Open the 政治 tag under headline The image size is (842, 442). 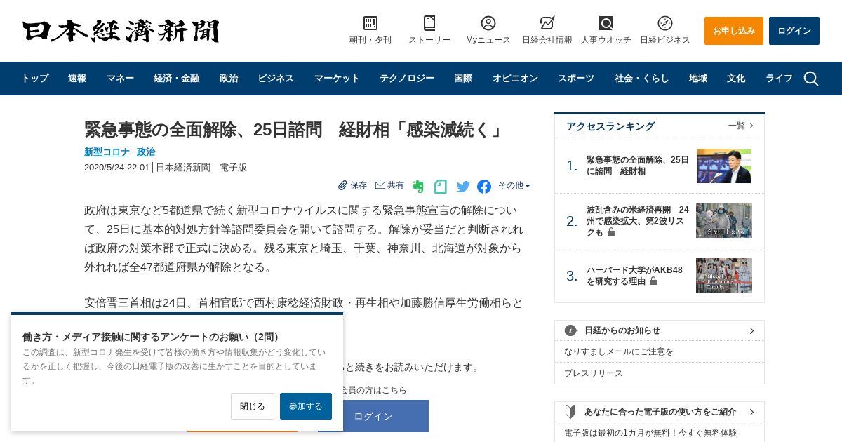(146, 152)
